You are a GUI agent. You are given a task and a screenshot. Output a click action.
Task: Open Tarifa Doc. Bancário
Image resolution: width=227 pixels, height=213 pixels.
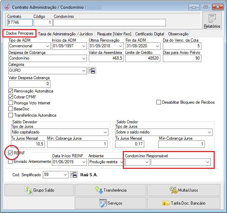point(183,203)
